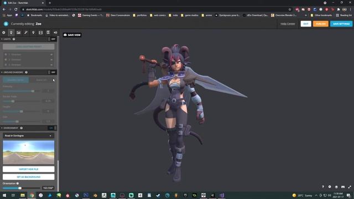Click the EXIT button
The height and width of the screenshot is (199, 354).
(x=306, y=24)
